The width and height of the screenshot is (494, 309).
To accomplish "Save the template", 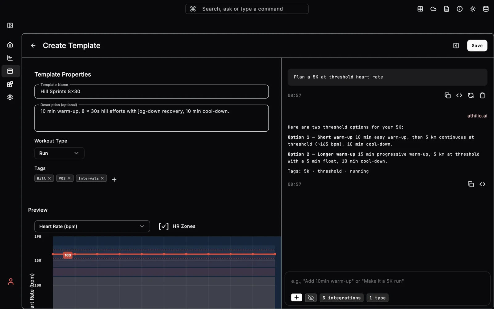I will point(477,46).
